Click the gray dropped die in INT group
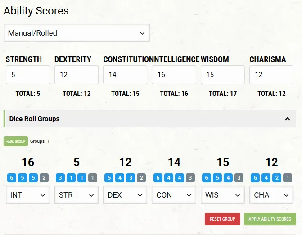The height and width of the screenshot is (235, 302). (43, 178)
